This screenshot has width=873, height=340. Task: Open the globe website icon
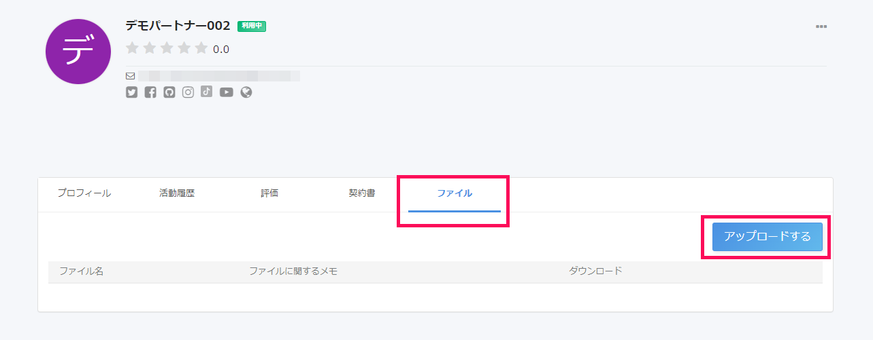pos(246,92)
